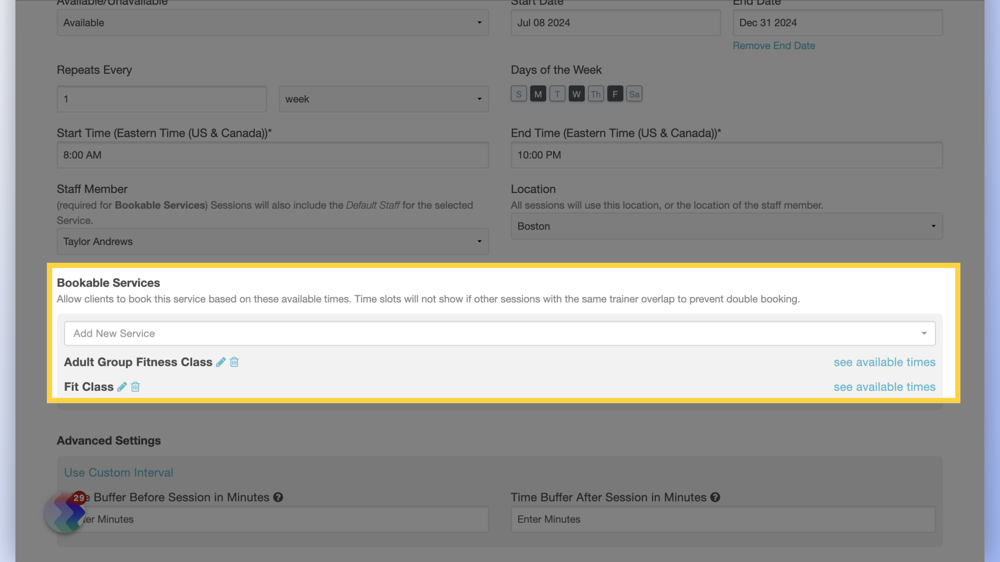This screenshot has height=562, width=1000.
Task: Click Use Custom Interval link
Action: click(118, 472)
